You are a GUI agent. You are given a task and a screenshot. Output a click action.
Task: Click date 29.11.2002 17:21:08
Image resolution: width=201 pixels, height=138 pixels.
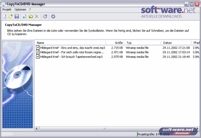(x=176, y=48)
